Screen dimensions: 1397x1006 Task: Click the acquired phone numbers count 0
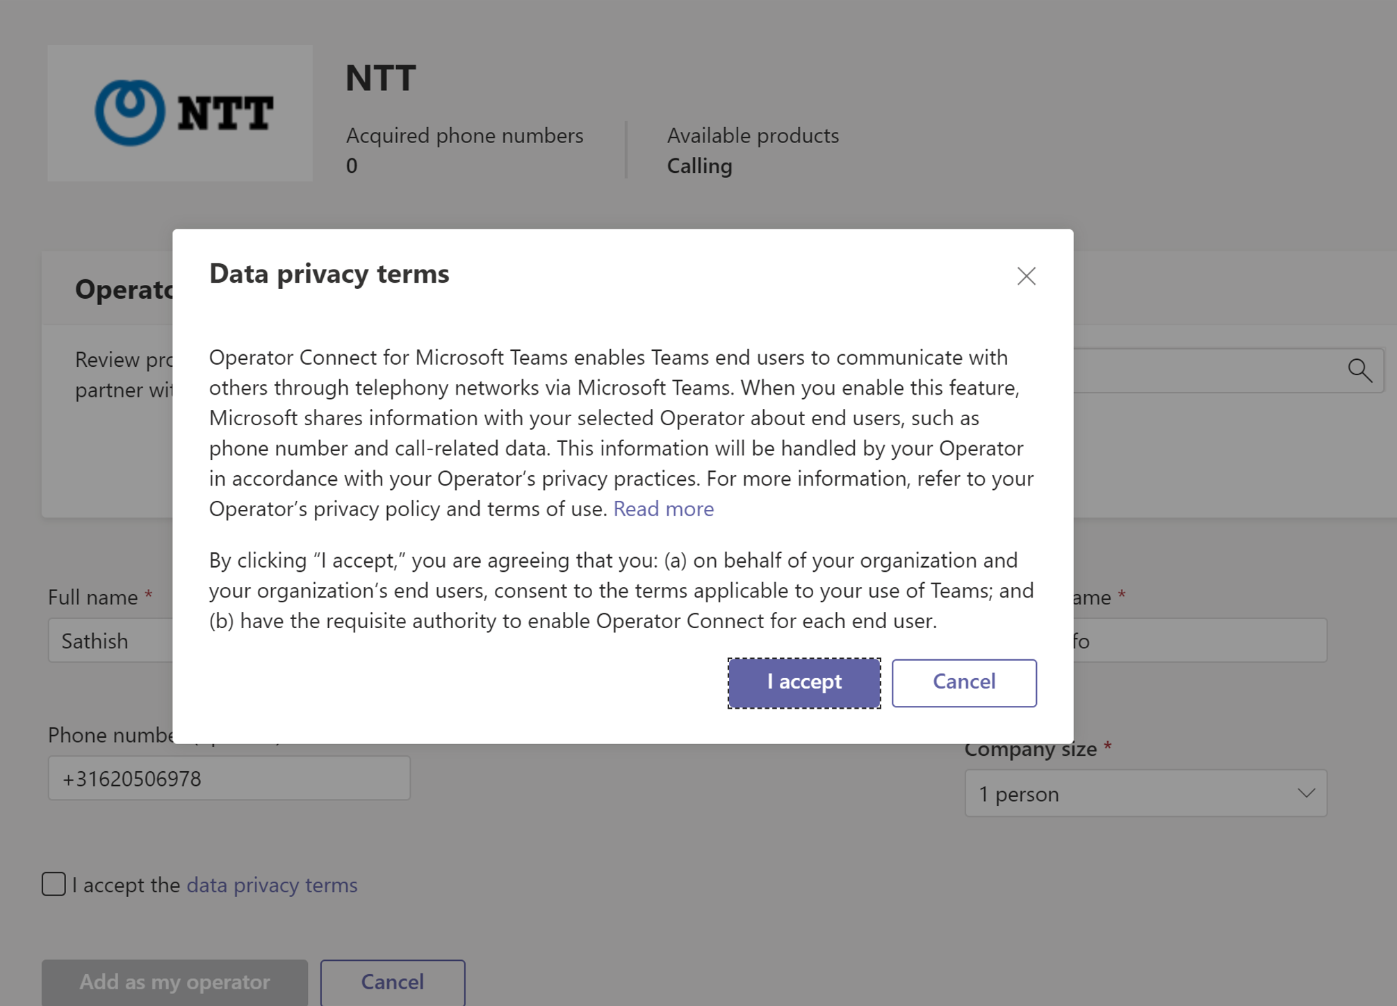(x=352, y=166)
